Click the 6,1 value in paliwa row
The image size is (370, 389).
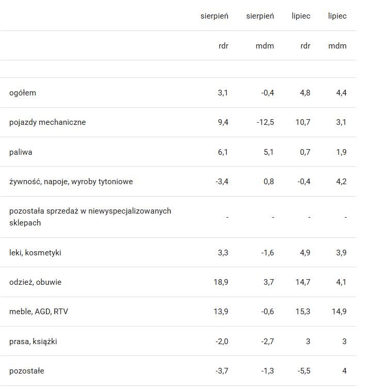coord(223,152)
